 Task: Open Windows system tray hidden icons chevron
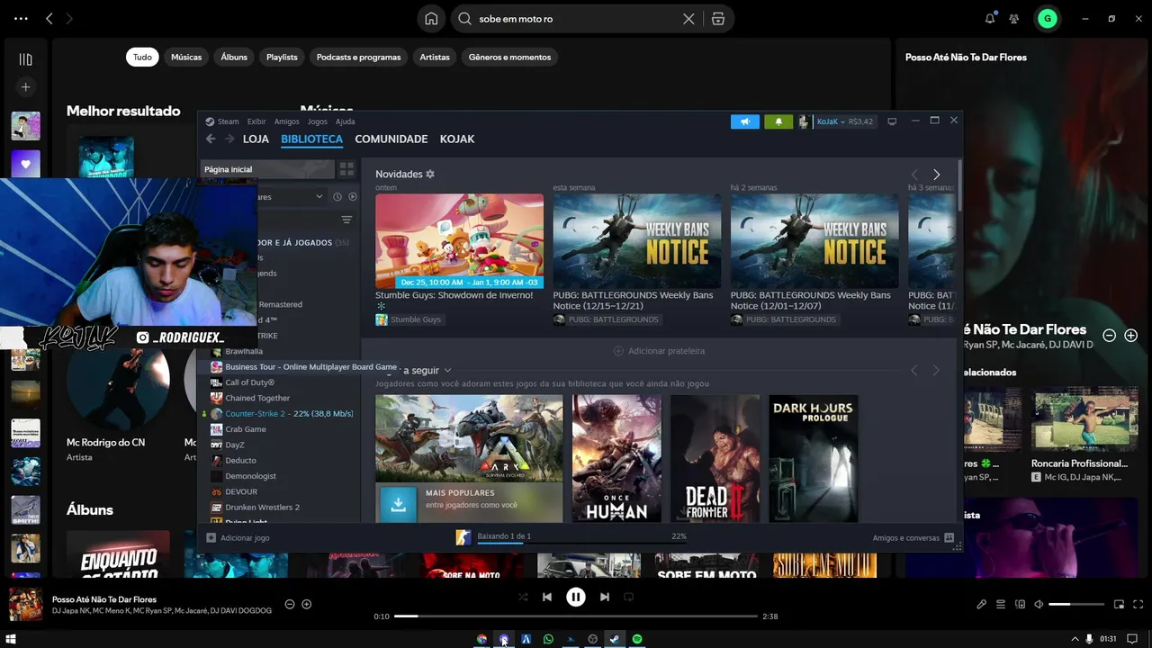point(1075,639)
